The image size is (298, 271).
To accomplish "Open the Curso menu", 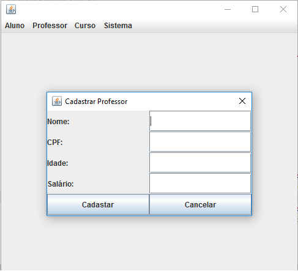I will point(85,26).
